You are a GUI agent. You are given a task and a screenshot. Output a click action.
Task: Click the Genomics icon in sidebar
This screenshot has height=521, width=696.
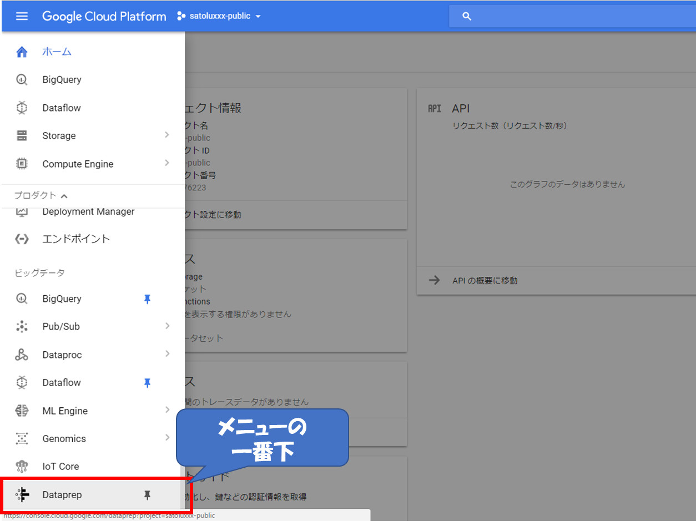tap(22, 439)
